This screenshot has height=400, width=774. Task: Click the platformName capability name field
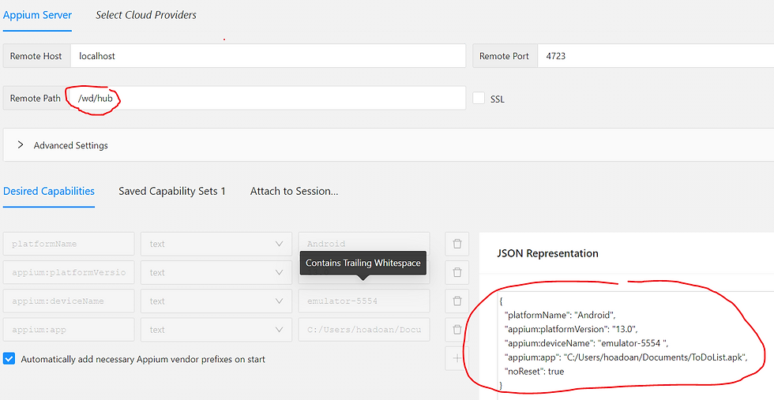tap(69, 244)
